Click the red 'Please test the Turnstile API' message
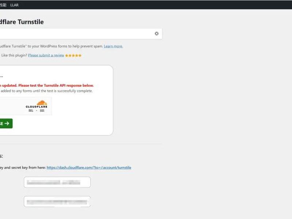The image size is (292, 219). [x=56, y=85]
